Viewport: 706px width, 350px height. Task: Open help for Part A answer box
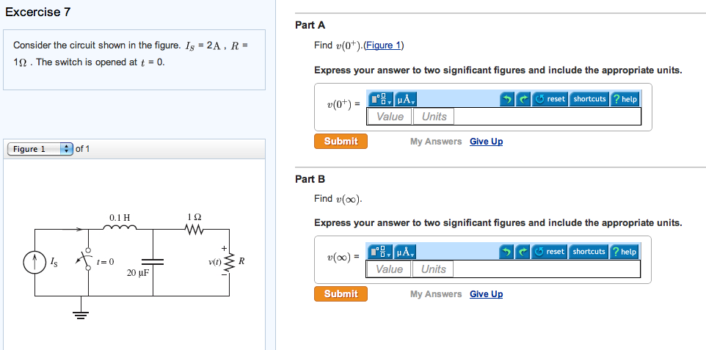click(x=625, y=99)
